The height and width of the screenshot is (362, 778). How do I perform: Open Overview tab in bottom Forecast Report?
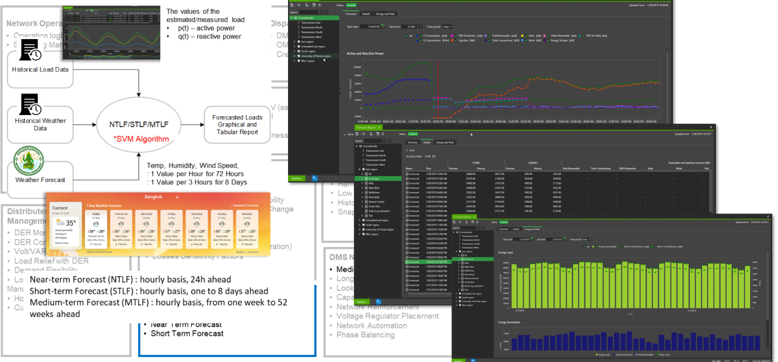point(503,229)
